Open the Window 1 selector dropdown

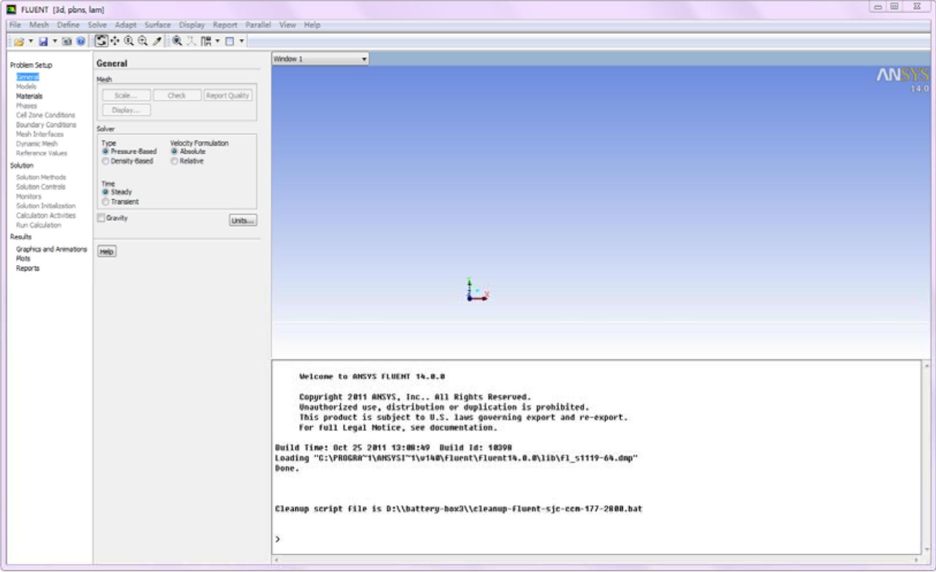(320, 59)
